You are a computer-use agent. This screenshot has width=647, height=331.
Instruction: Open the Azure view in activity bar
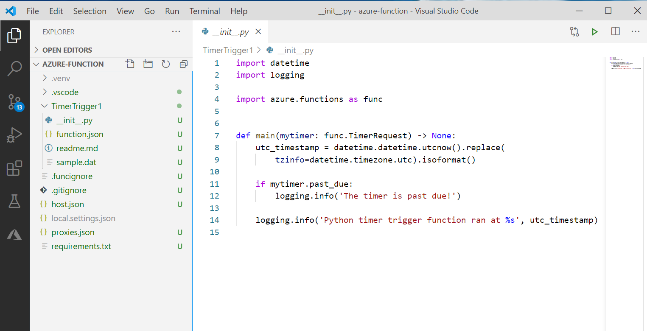14,234
